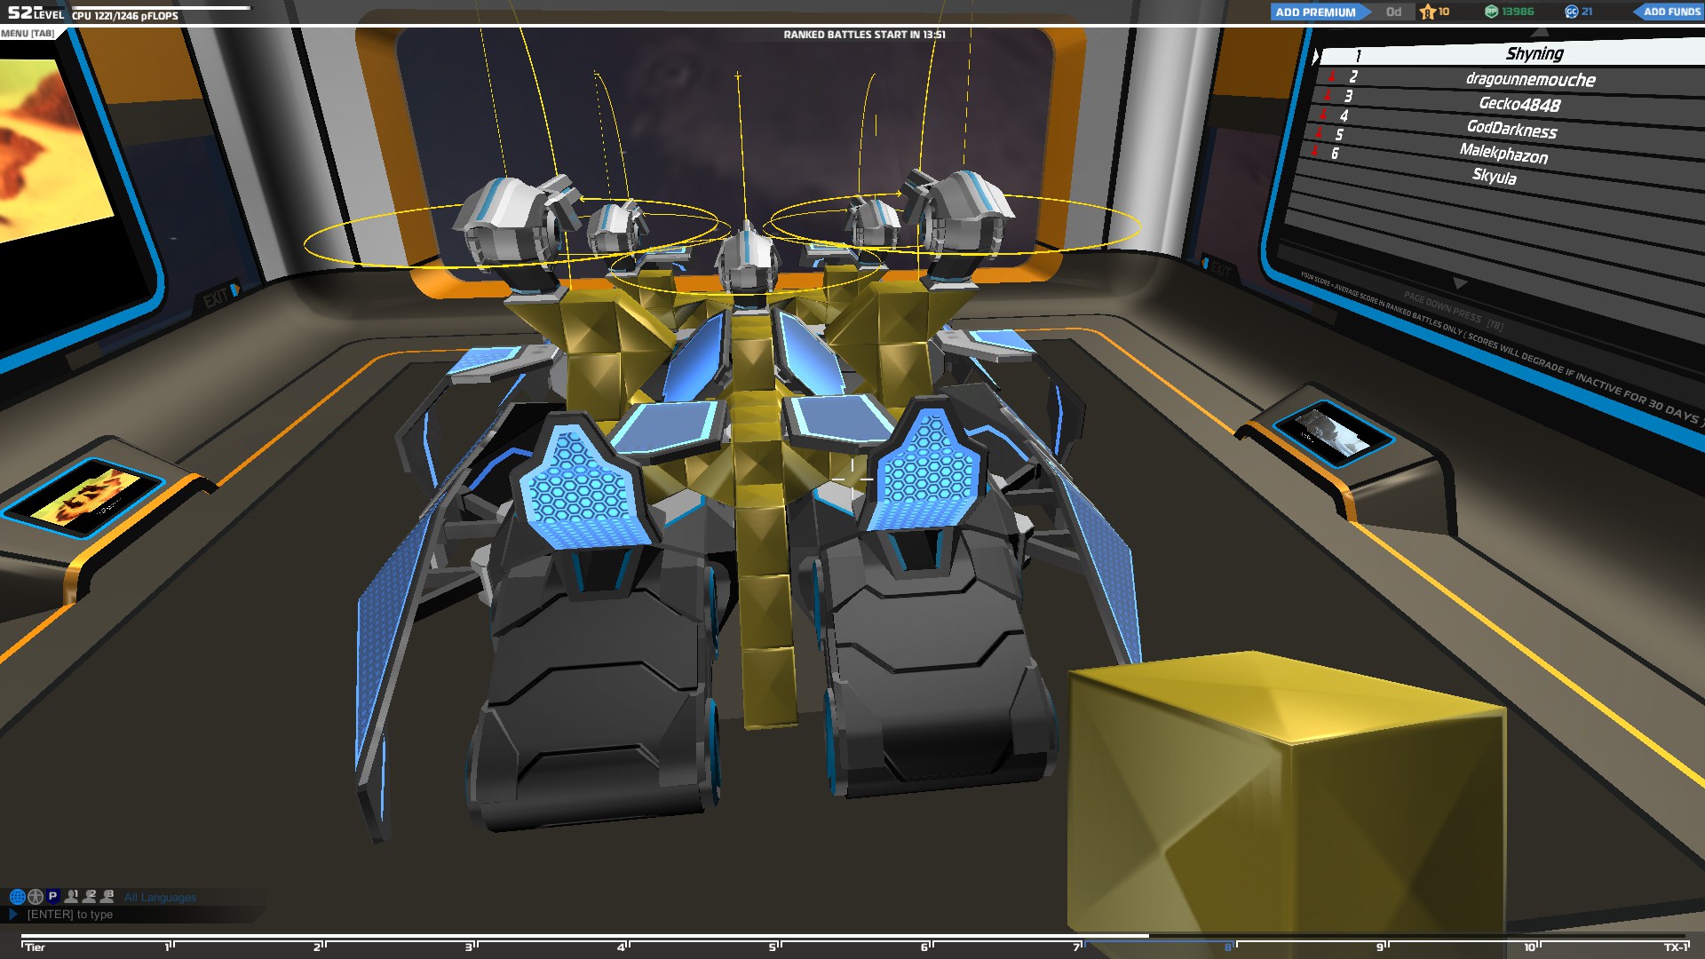
Task: Click the blue GC galaxy cash icon
Action: click(1571, 12)
